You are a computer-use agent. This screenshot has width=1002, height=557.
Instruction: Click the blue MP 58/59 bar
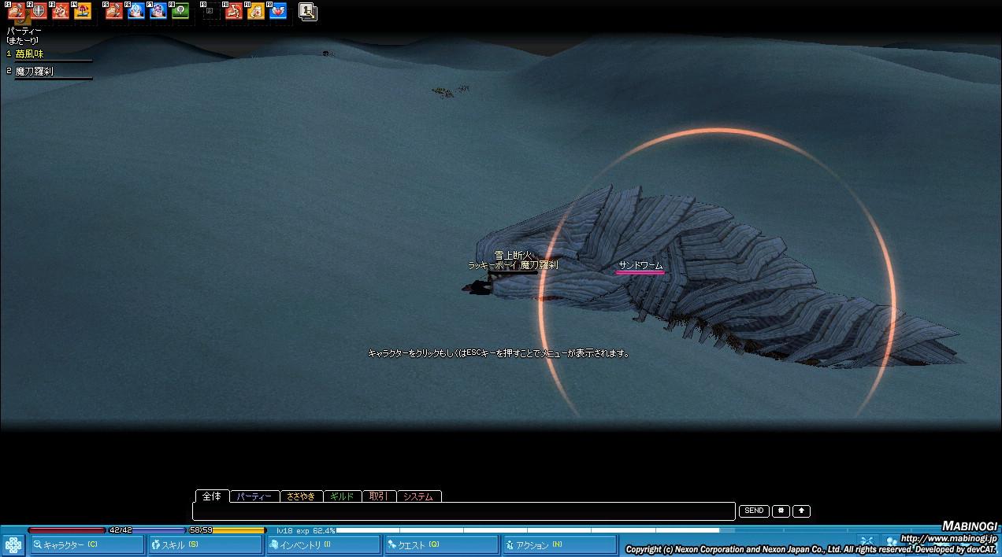(147, 530)
